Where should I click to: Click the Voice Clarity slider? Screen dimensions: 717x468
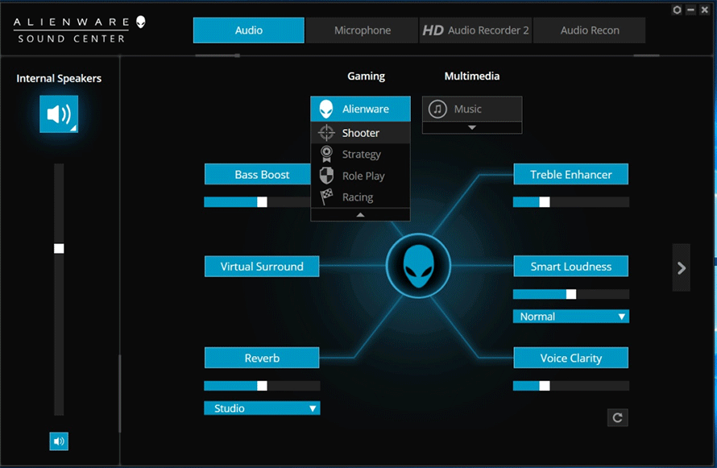tap(571, 386)
